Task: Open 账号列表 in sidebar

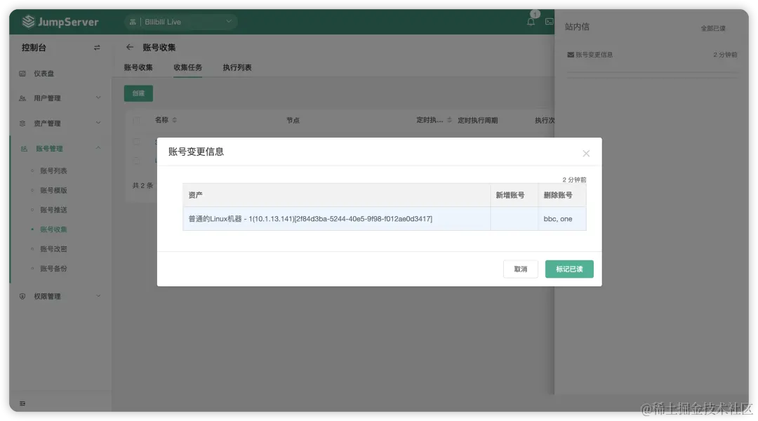Action: [53, 171]
